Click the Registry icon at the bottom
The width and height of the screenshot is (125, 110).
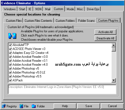[4, 106]
